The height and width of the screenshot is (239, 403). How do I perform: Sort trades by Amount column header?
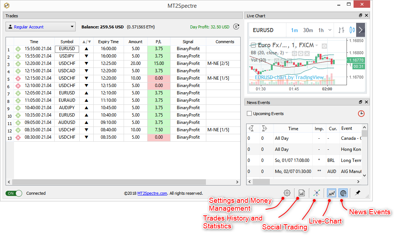click(x=135, y=42)
